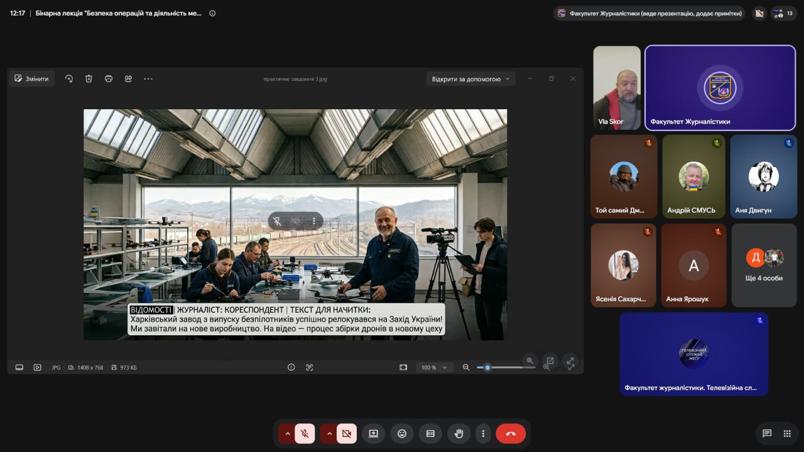Click the Змінити edit button
The height and width of the screenshot is (452, 804).
tap(32, 78)
